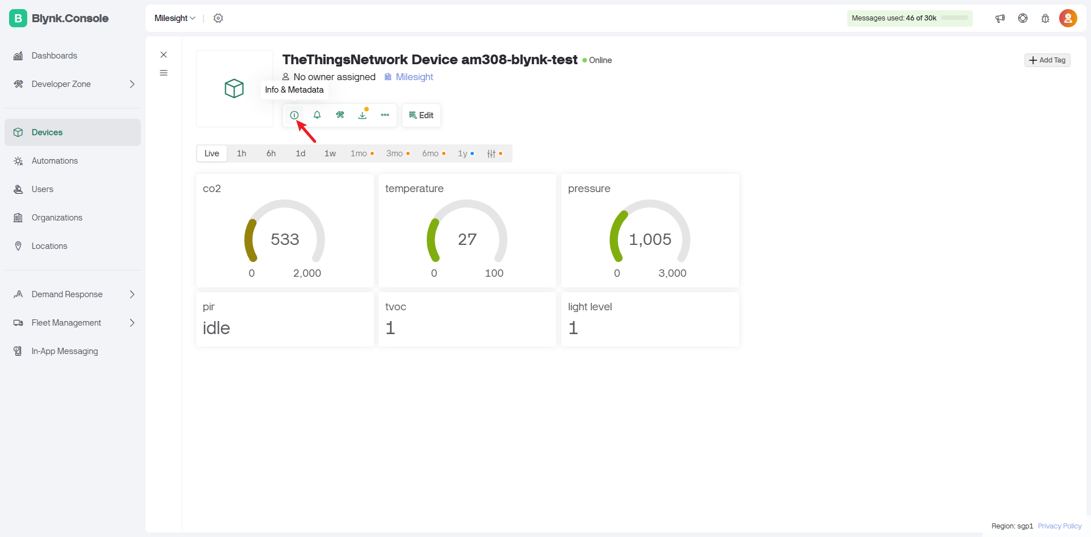Open user profile avatar
Screen dimensions: 1091x537
point(1068,18)
